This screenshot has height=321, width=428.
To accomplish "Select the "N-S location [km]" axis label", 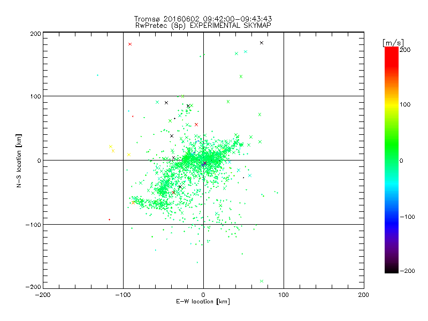I will click(x=19, y=160).
